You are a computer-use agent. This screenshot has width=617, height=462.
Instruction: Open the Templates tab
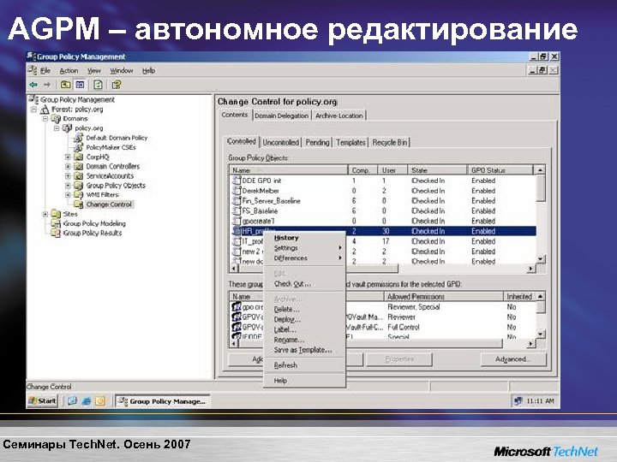coord(350,143)
